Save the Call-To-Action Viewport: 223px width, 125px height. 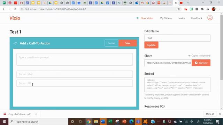tap(128, 43)
